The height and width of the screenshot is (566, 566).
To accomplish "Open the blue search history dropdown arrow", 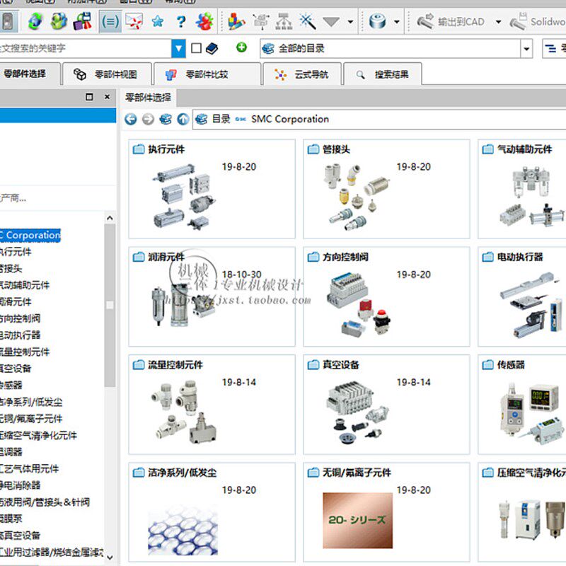I will pyautogui.click(x=178, y=48).
